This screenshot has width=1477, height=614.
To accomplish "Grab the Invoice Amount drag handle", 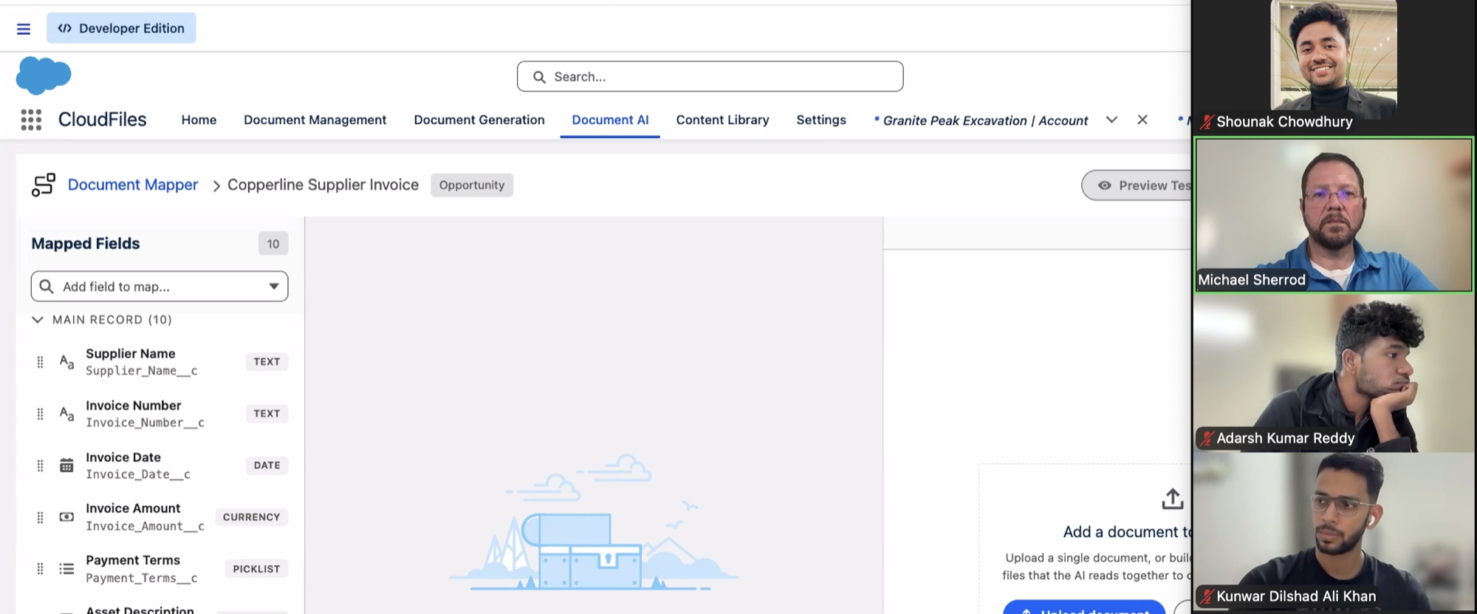I will pyautogui.click(x=41, y=517).
